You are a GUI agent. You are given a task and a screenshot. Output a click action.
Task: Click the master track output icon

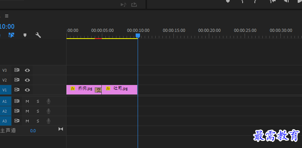tap(61, 129)
